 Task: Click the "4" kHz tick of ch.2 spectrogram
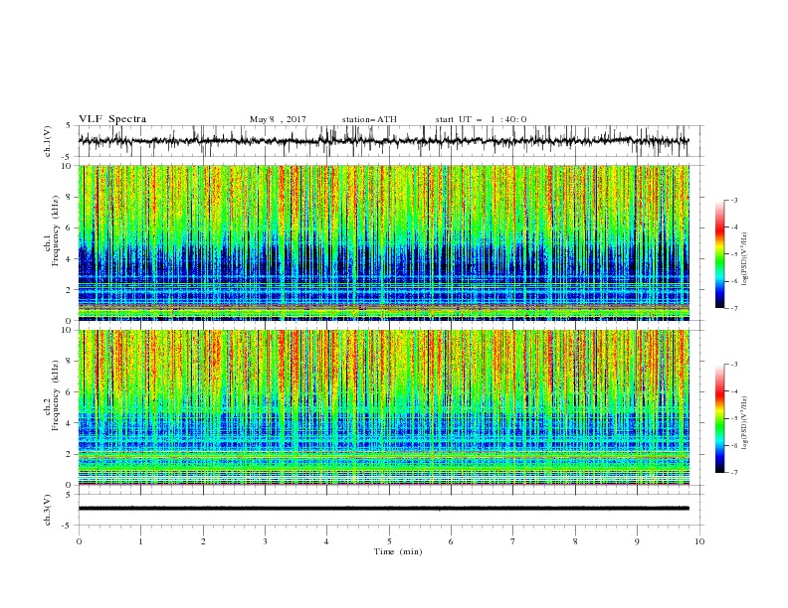pos(70,423)
